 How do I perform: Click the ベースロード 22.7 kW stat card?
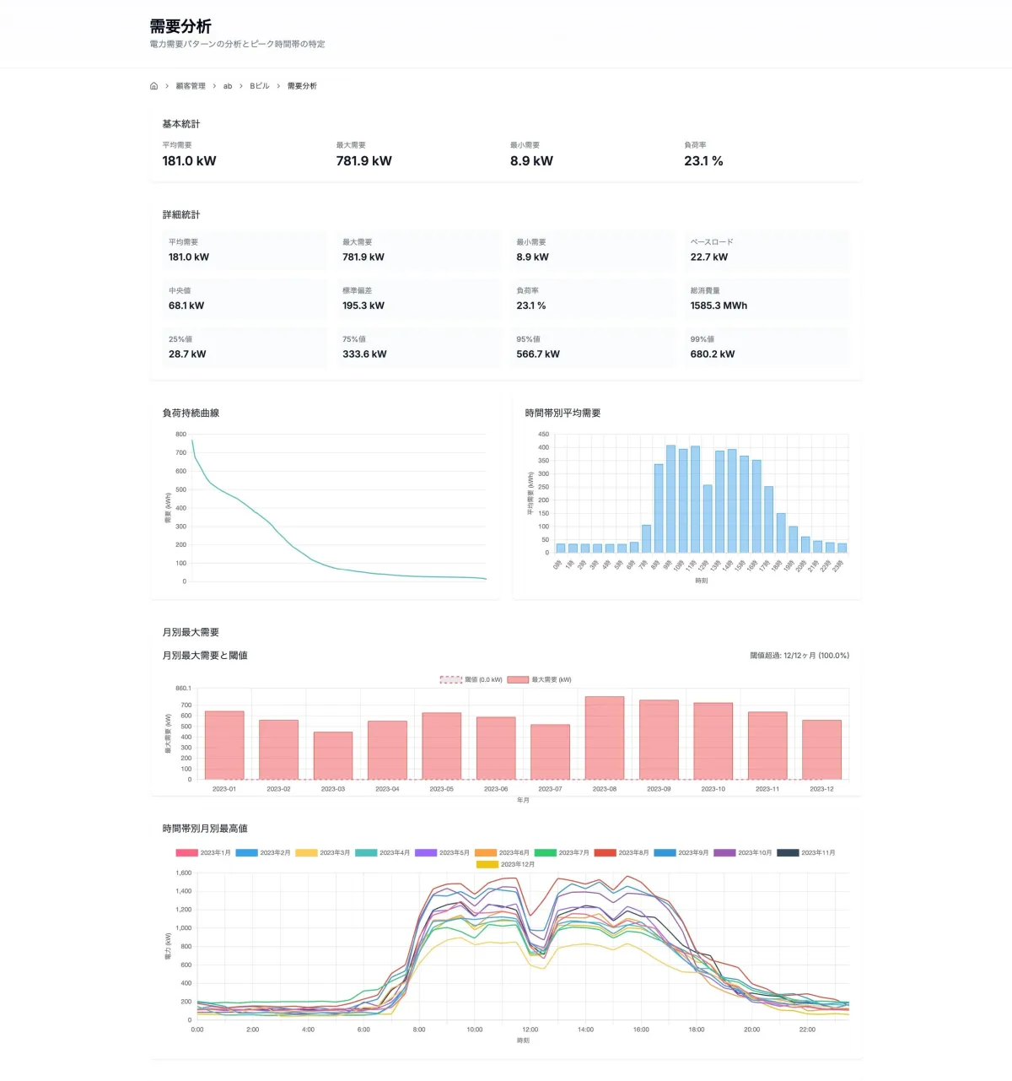pos(764,251)
